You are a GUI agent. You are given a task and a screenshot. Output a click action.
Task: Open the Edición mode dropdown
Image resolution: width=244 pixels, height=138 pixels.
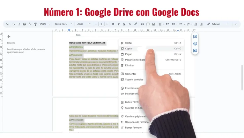217,24
